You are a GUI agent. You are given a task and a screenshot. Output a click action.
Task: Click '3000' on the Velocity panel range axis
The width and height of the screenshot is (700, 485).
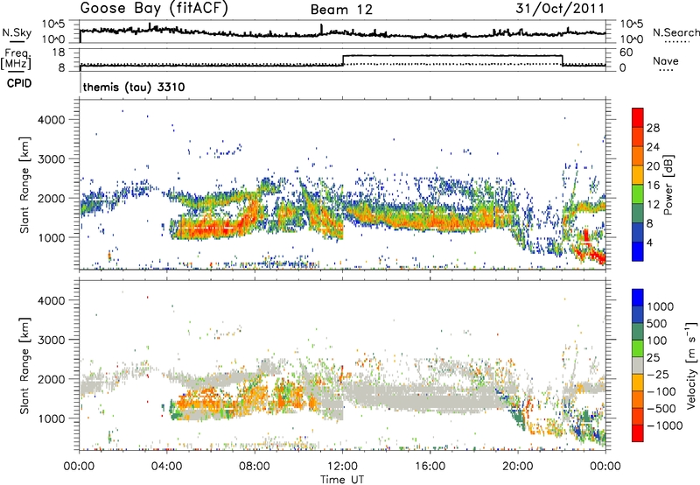coord(51,340)
